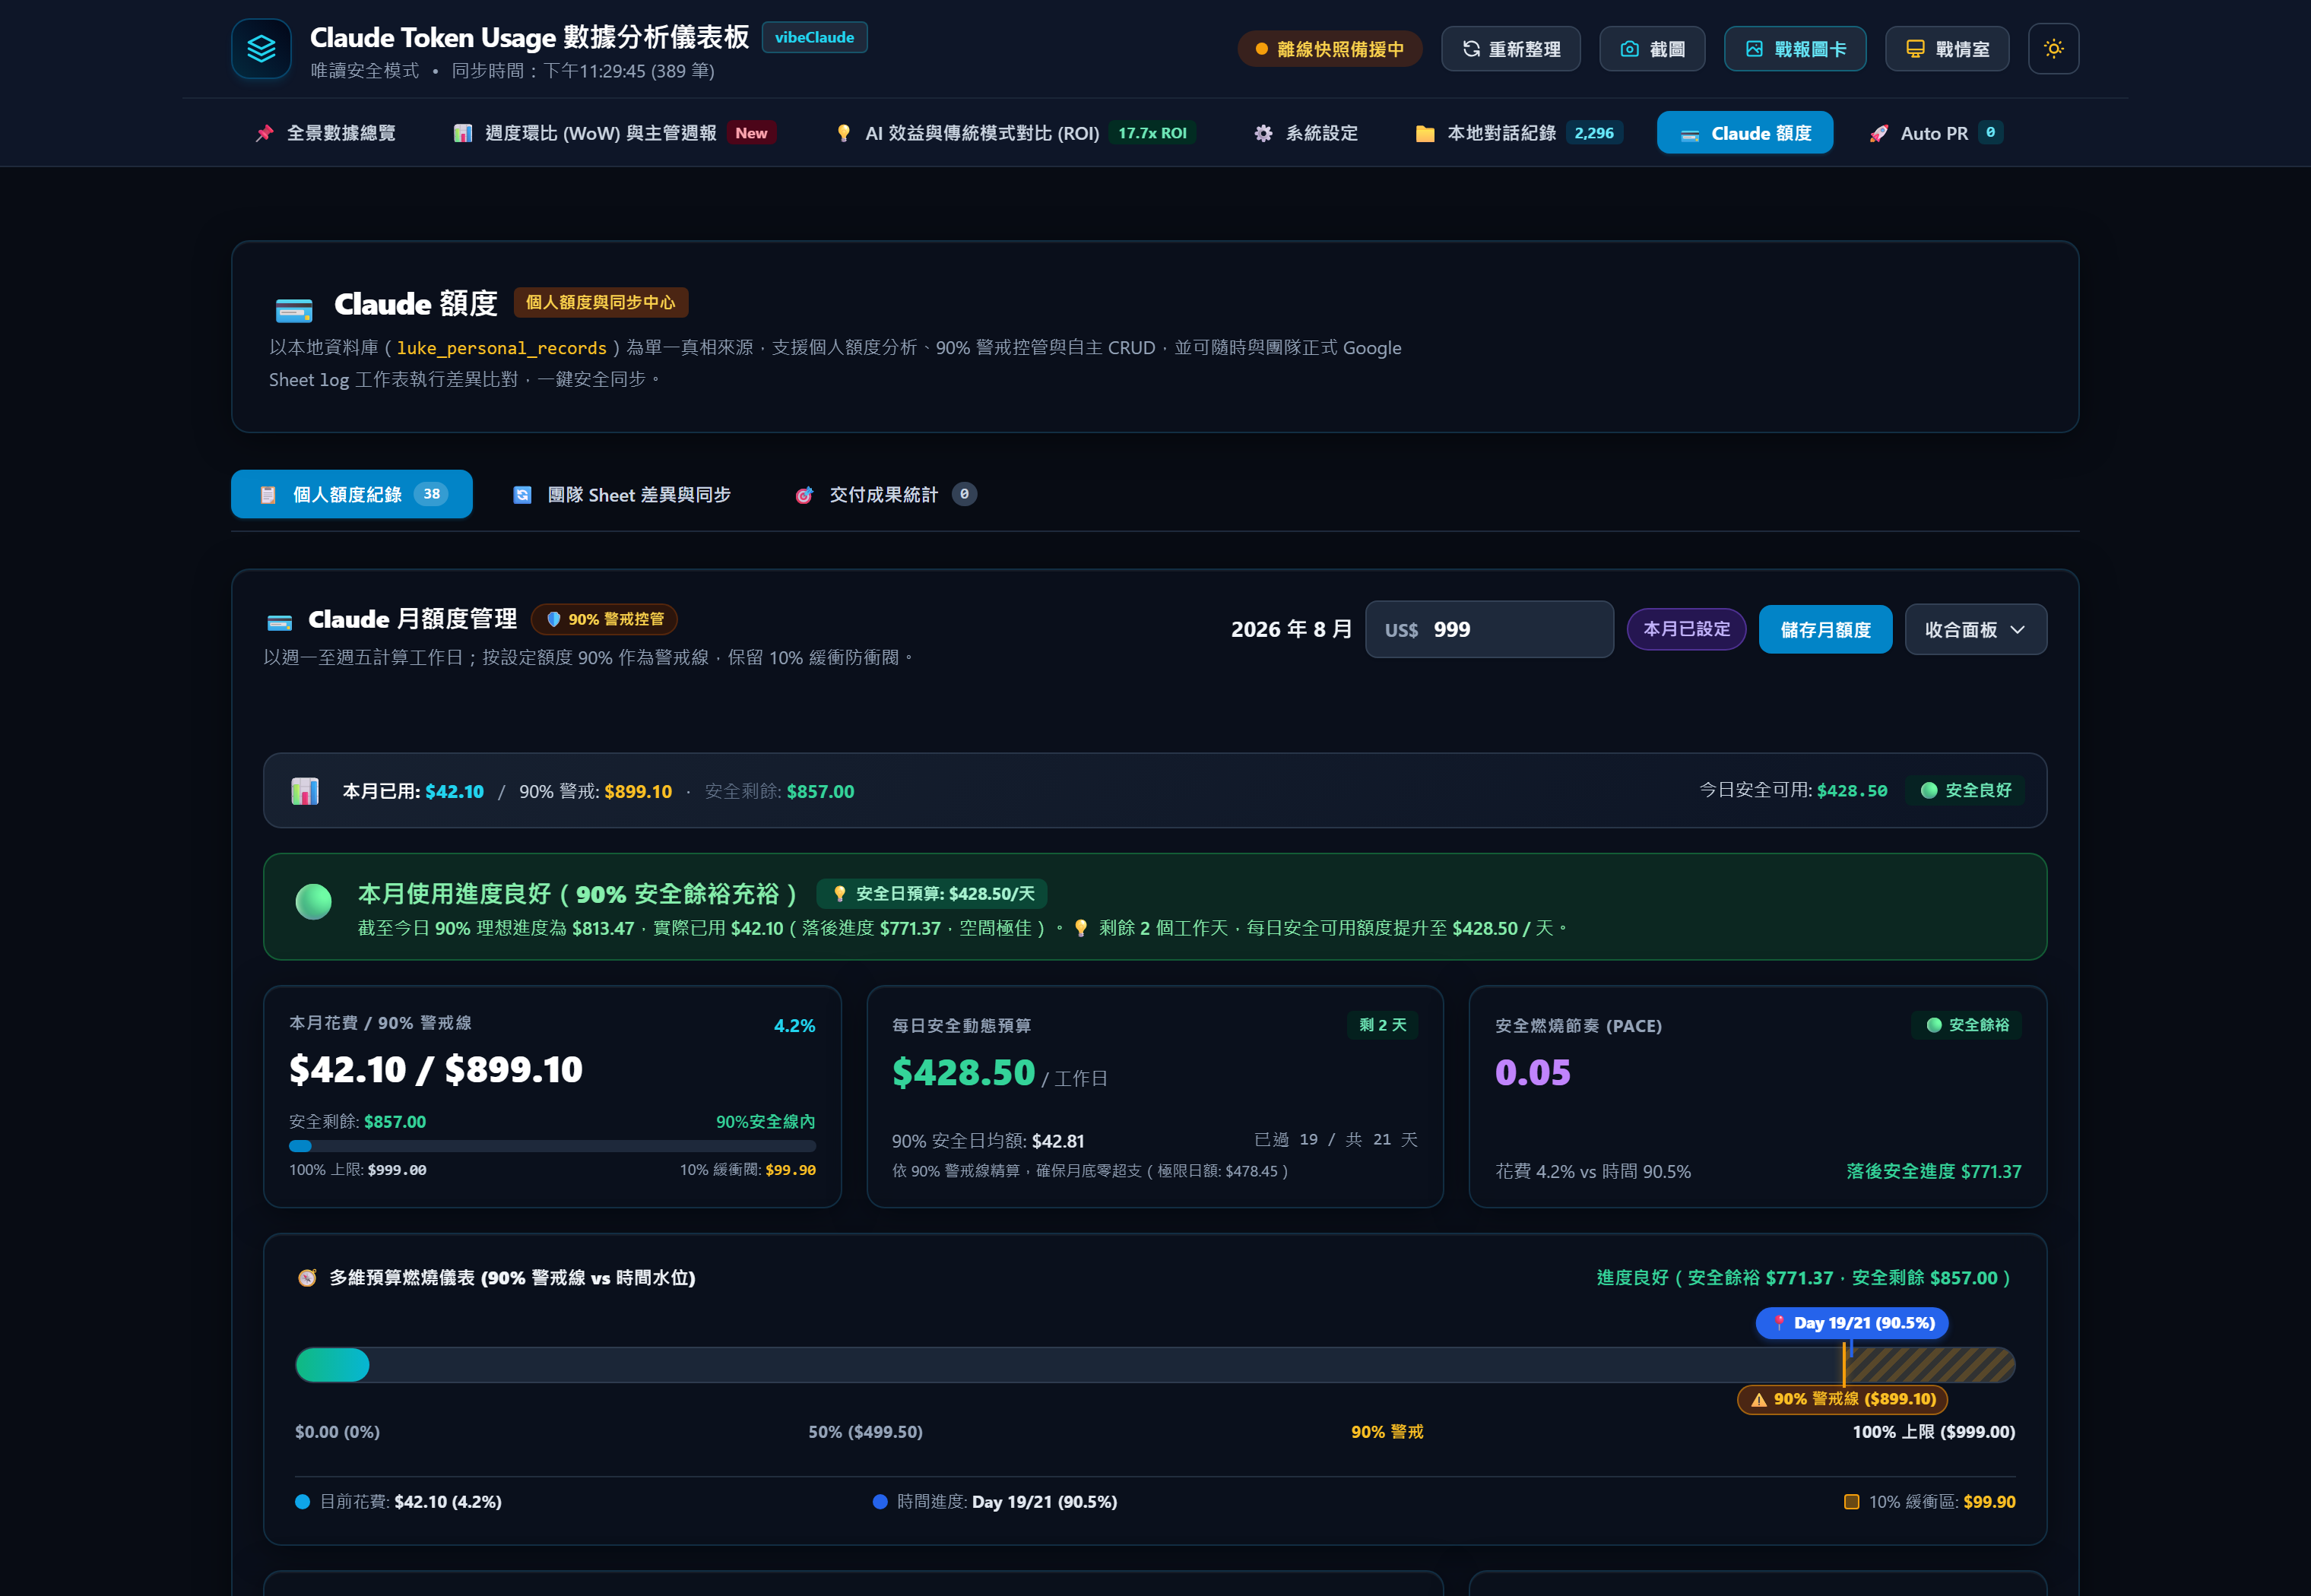Click the 2,296 conversation count badge

tap(1594, 133)
